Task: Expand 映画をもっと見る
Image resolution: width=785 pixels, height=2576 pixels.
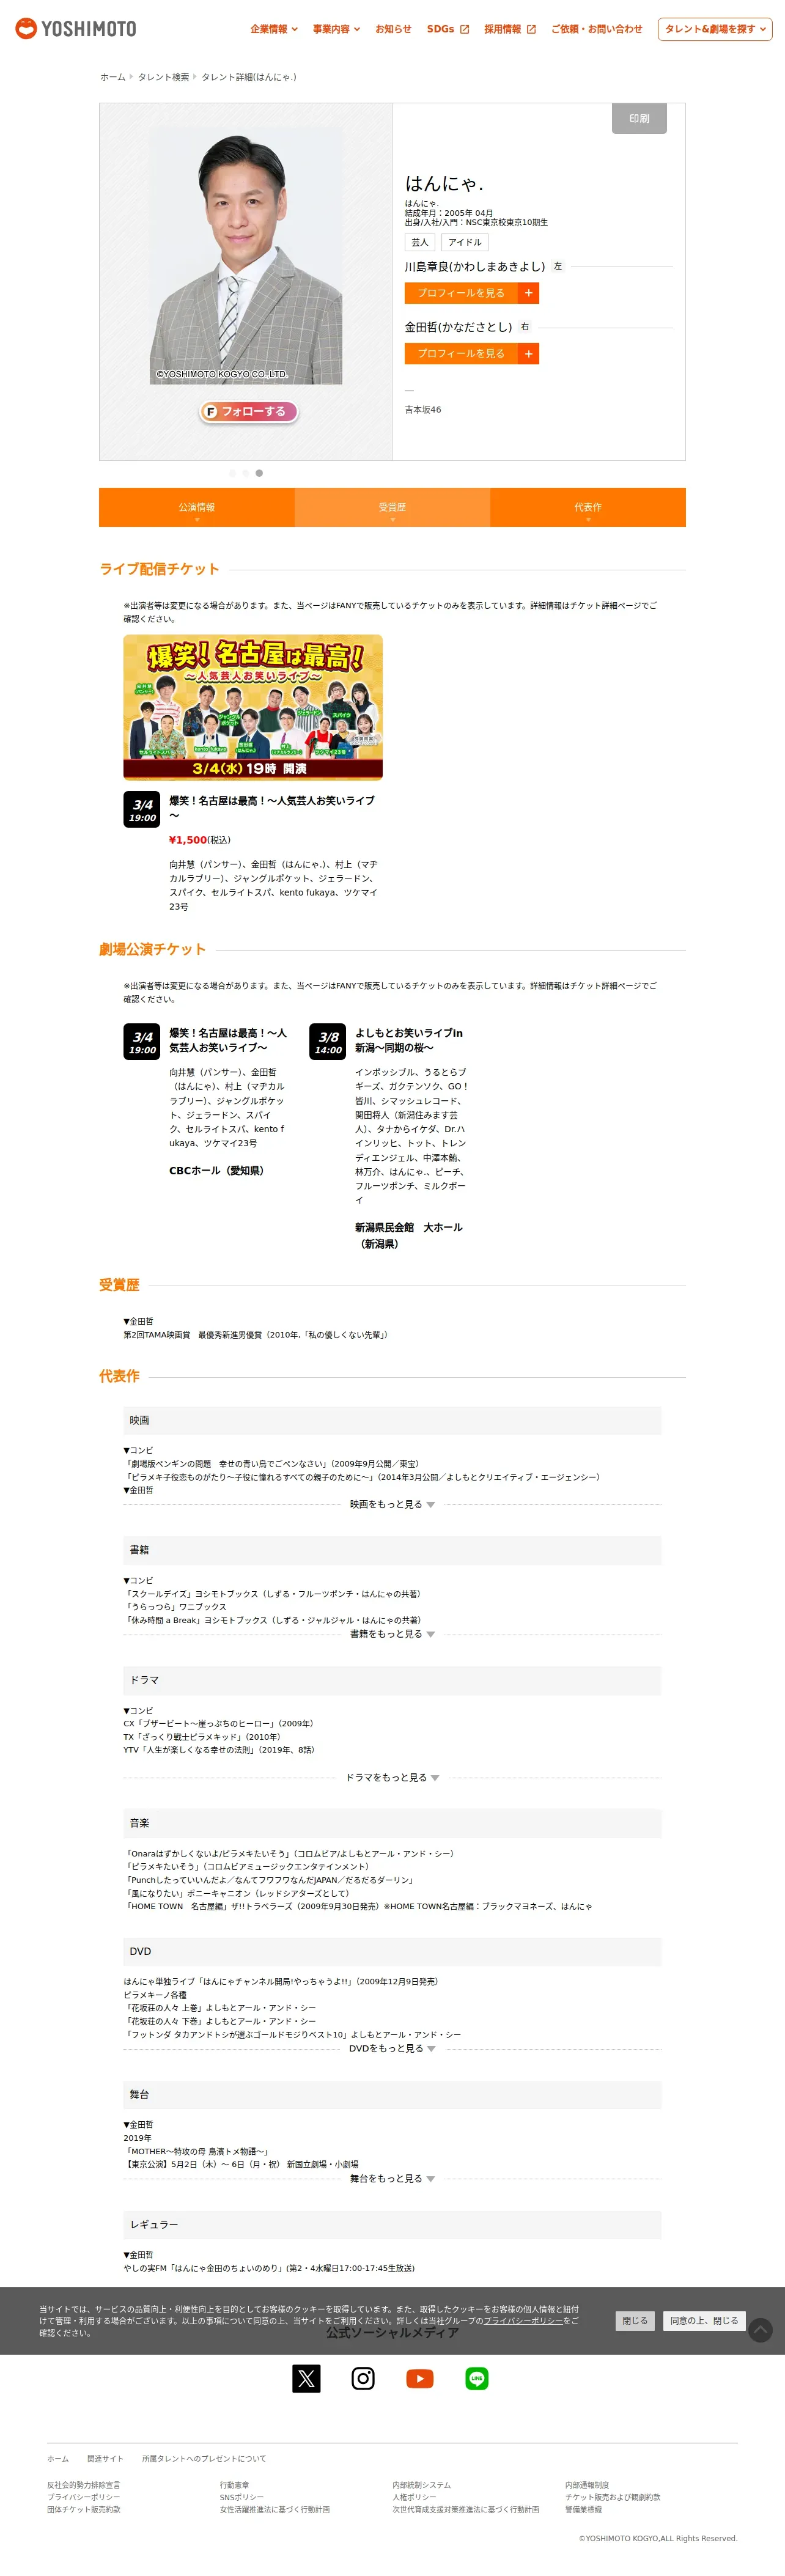Action: click(x=392, y=1504)
